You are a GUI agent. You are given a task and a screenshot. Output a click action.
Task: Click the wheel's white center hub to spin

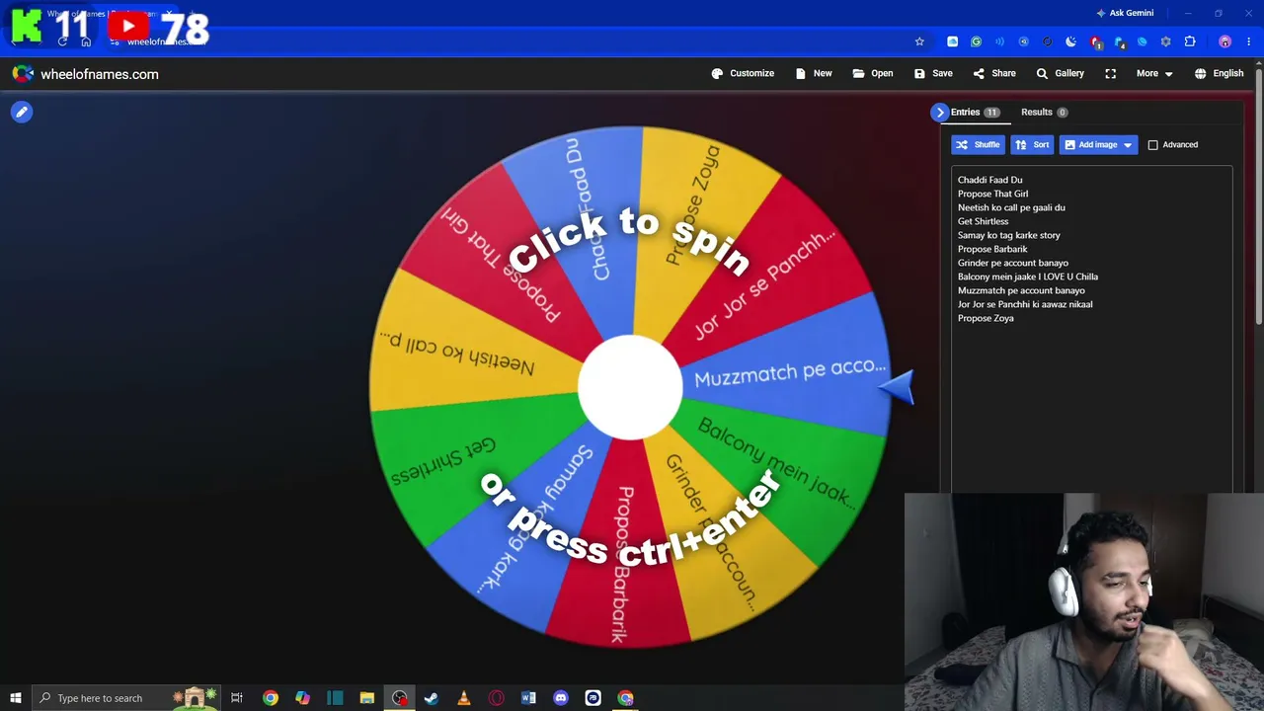tap(630, 387)
